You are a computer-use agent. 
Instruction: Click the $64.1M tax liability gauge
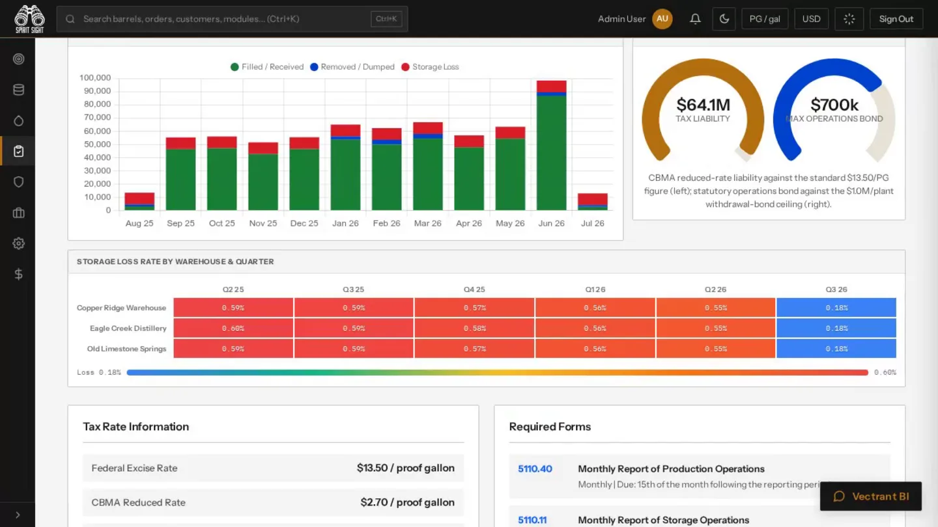point(703,109)
